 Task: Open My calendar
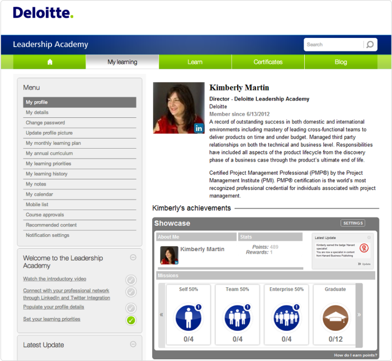pyautogui.click(x=80, y=194)
